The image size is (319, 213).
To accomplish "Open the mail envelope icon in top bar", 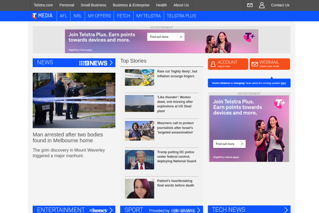I will click(250, 5).
